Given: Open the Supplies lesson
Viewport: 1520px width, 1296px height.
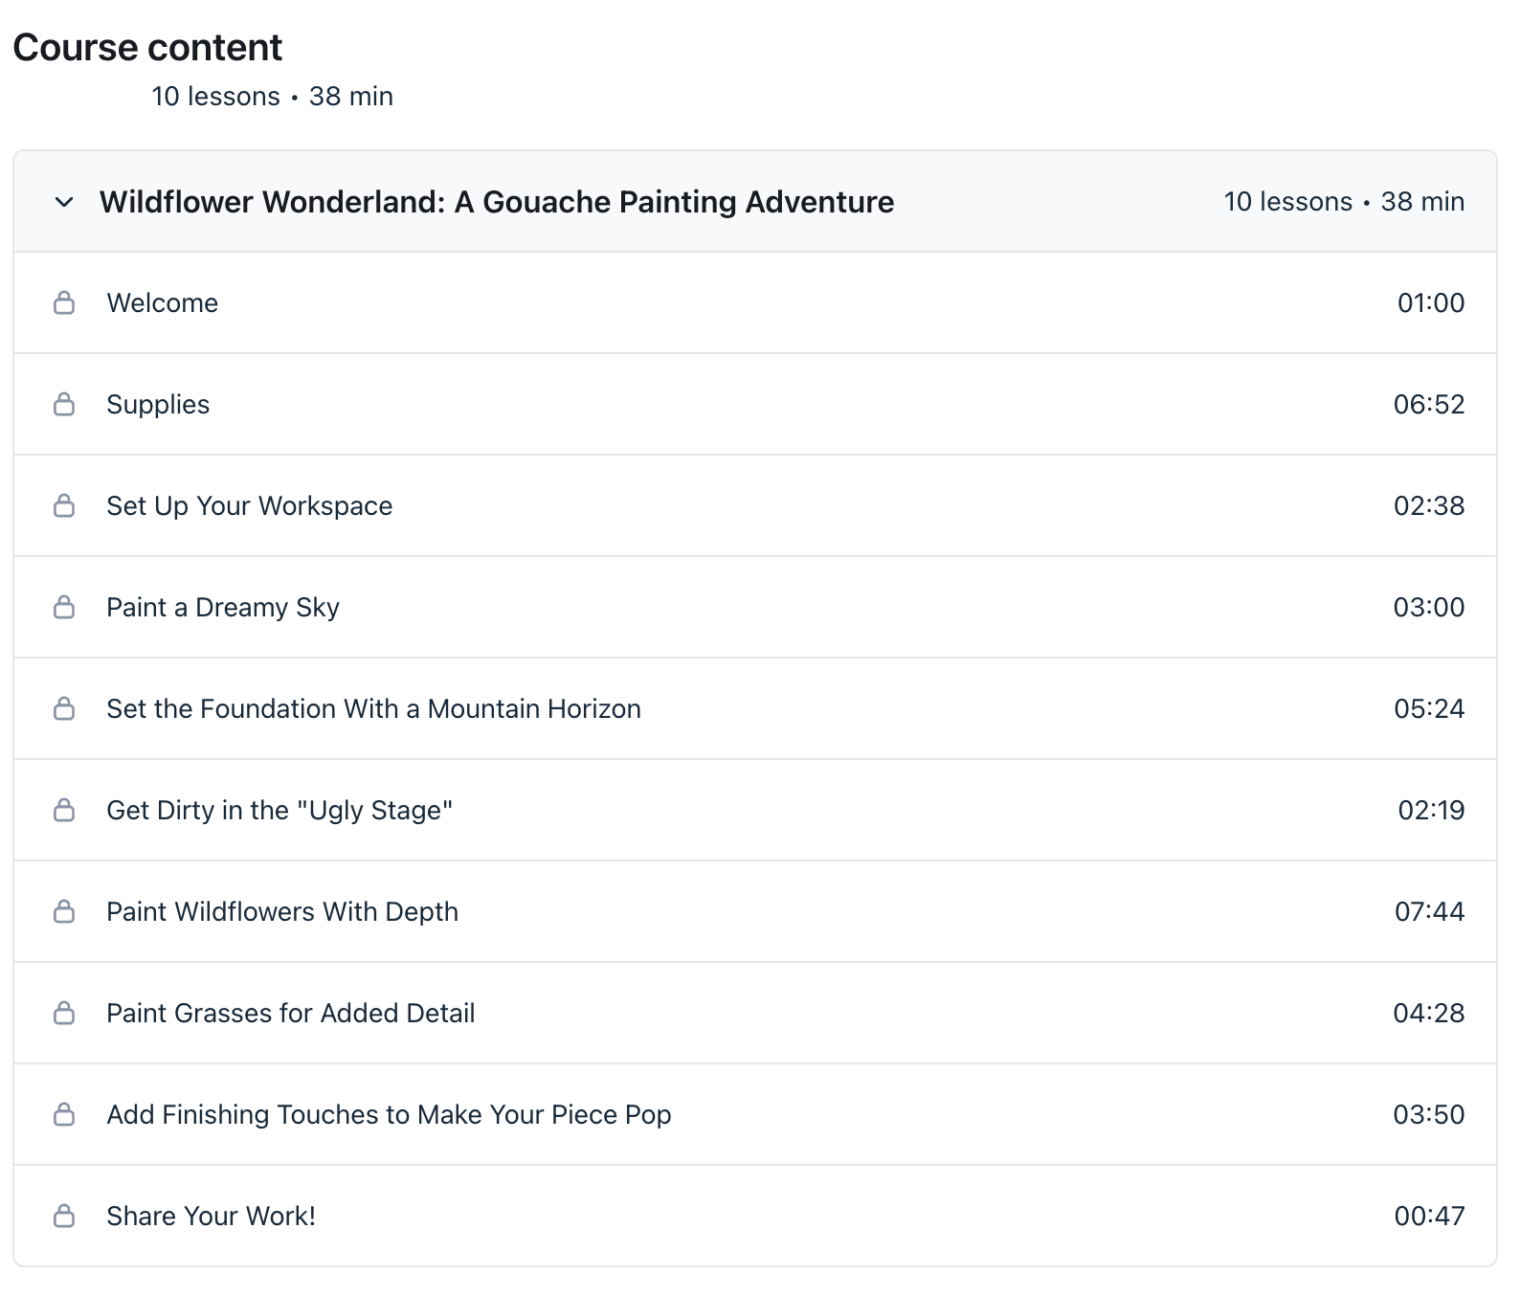Looking at the screenshot, I should (158, 405).
